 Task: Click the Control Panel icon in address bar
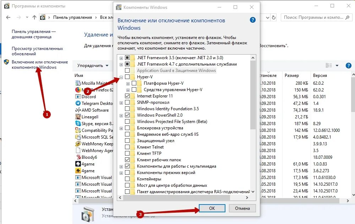coord(43,17)
